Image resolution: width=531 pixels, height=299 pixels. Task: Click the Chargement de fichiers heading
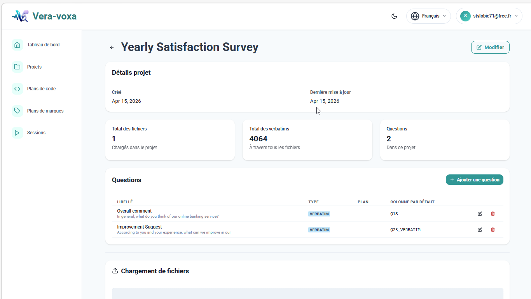(x=155, y=271)
